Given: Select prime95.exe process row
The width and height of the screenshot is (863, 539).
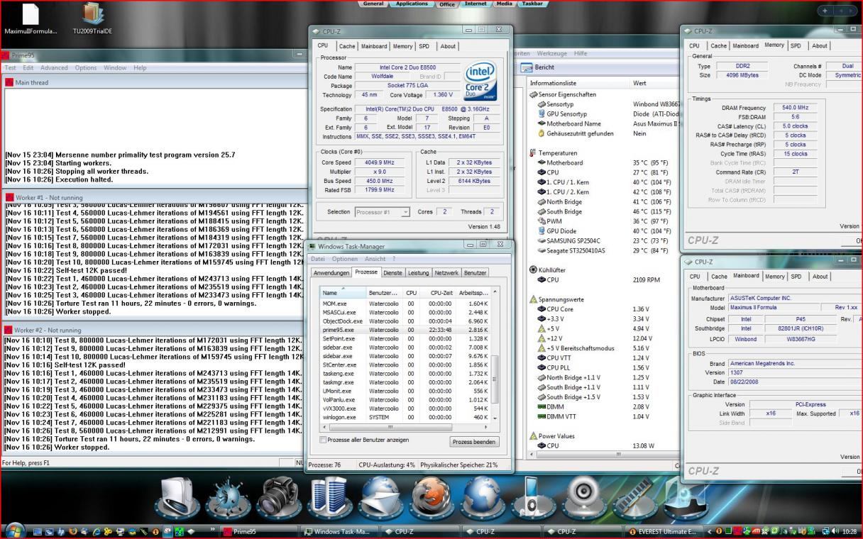Looking at the screenshot, I should coord(405,330).
